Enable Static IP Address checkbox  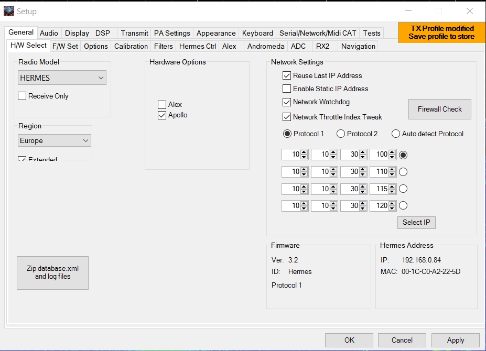(287, 89)
